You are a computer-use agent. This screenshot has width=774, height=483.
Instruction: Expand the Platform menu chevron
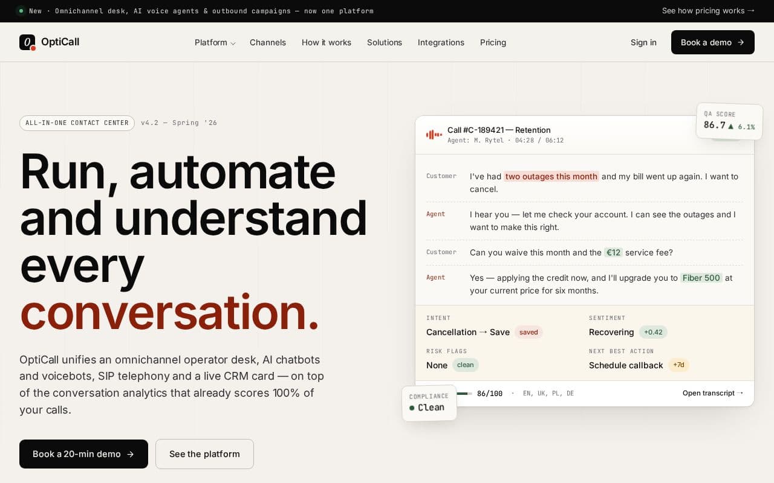click(x=233, y=43)
